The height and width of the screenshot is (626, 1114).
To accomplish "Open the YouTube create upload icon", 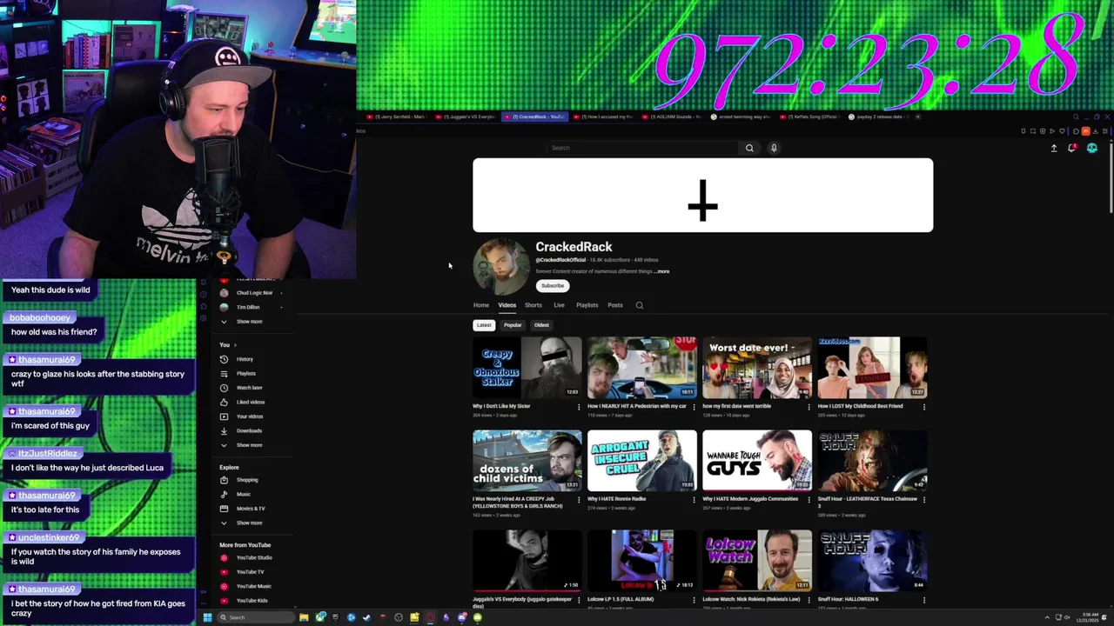I will pos(1054,149).
